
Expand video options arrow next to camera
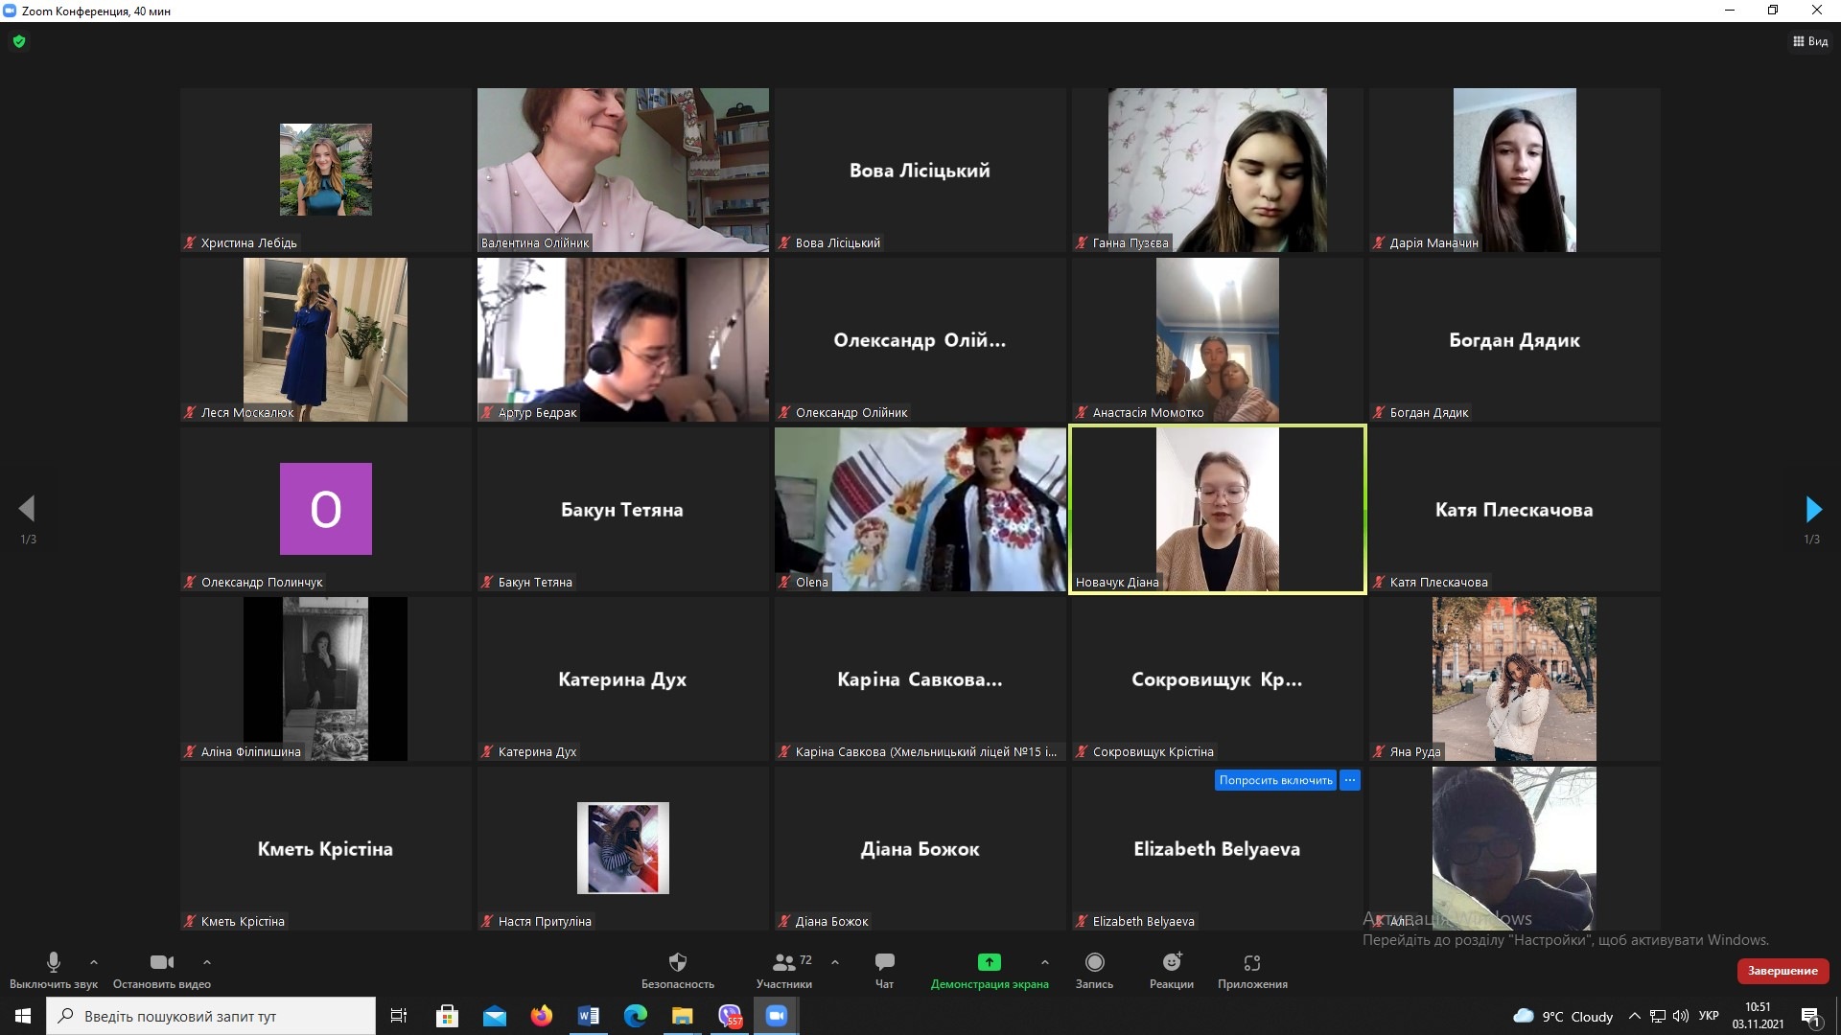click(x=206, y=962)
